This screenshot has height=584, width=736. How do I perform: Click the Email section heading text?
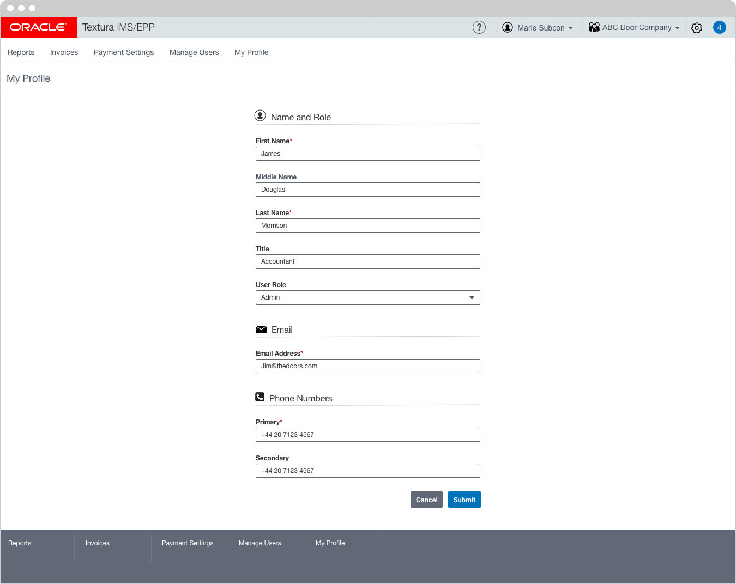(x=282, y=330)
